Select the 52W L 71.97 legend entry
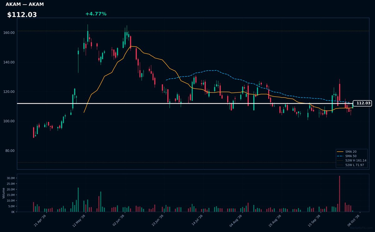This screenshot has width=375, height=232. click(351, 165)
